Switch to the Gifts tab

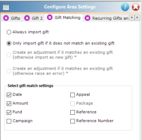tap(12, 18)
